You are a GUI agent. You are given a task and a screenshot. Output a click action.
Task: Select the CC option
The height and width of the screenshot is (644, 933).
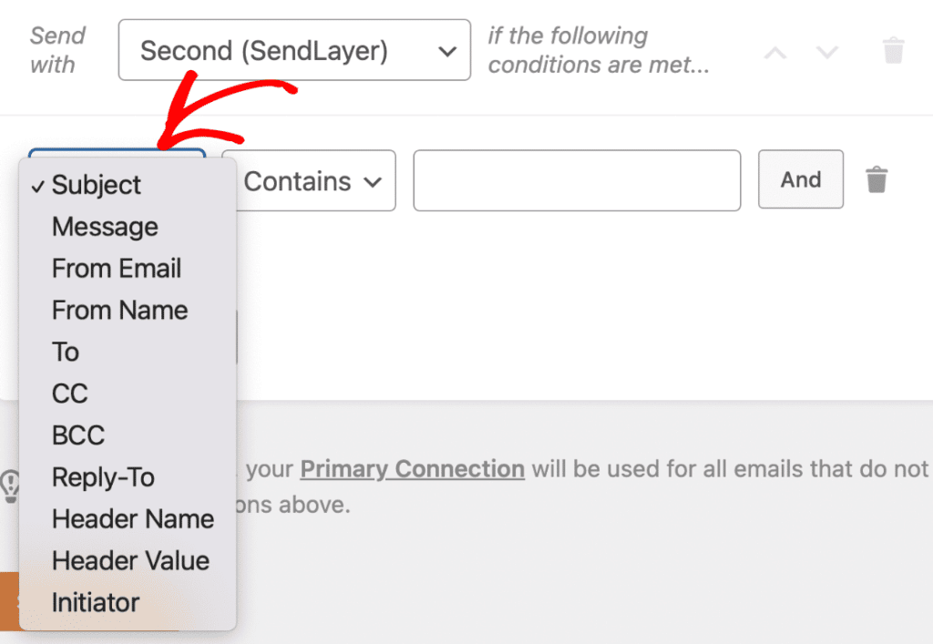(x=67, y=394)
